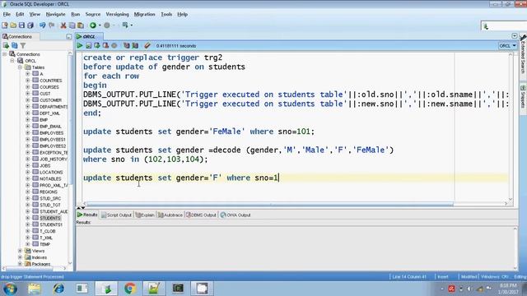The height and width of the screenshot is (296, 527).
Task: Click the SQL Worksheet icon in main toolbar
Action: pos(125,25)
